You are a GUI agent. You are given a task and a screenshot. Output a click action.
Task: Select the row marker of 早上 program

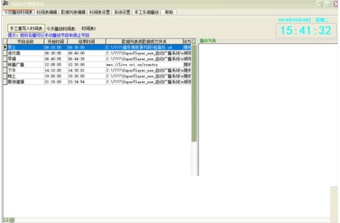coord(5,47)
